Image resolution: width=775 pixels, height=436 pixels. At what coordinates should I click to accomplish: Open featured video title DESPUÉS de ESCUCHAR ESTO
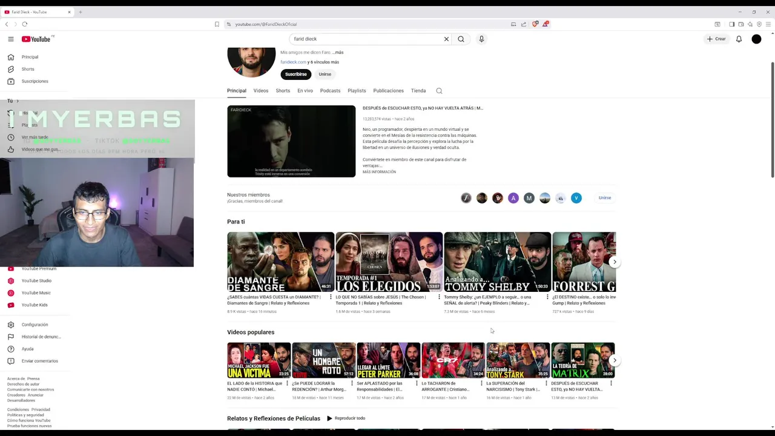(423, 108)
